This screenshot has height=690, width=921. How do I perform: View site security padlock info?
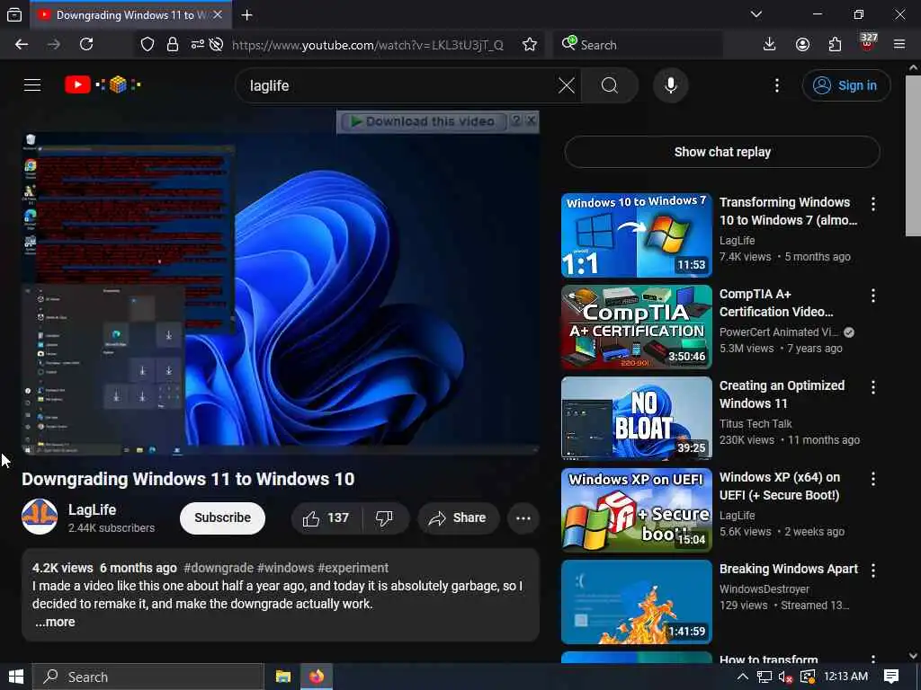(x=172, y=45)
